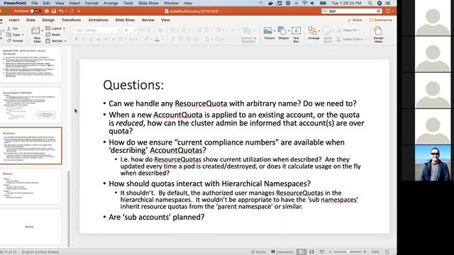The width and height of the screenshot is (454, 255).
Task: Click the fit slide to window icon
Action: pyautogui.click(x=387, y=252)
